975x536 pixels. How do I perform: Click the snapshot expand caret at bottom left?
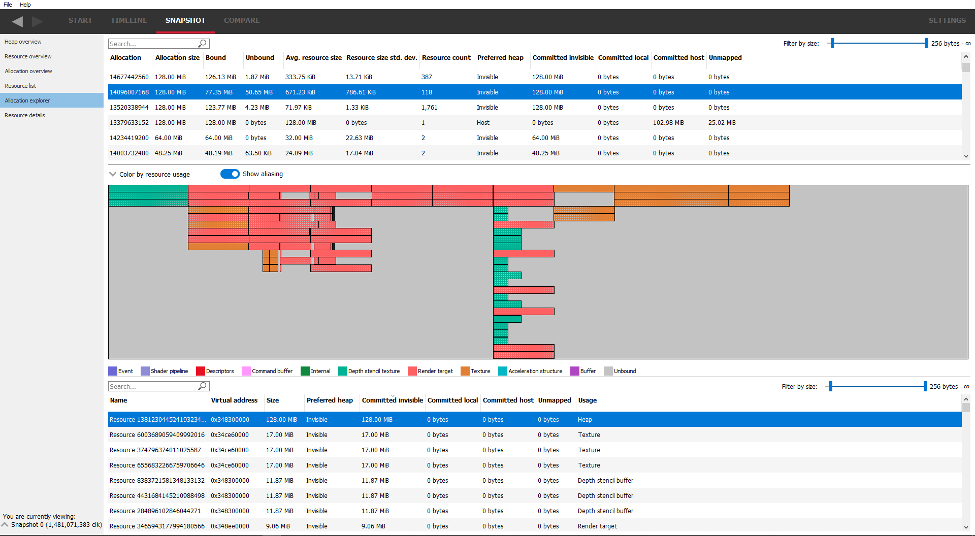coord(5,524)
